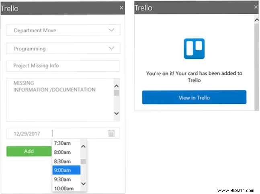Open the Department Move board dropdown
260x194 pixels.
[63, 30]
